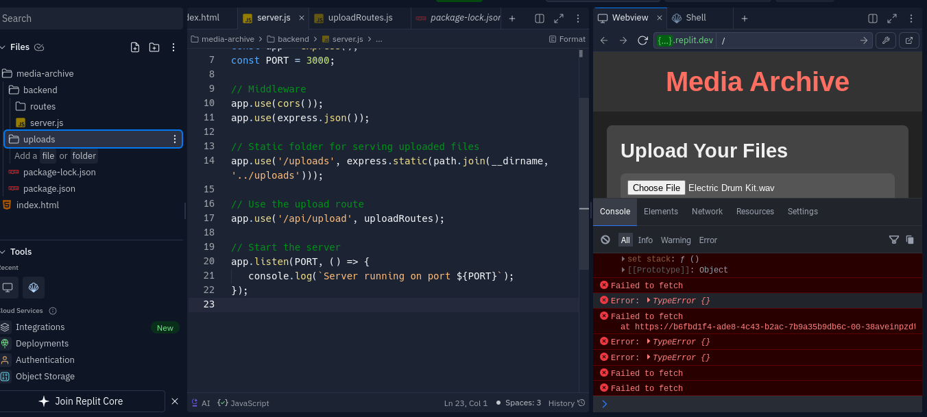
Task: Open the Shell tool from recent tools
Action: click(x=34, y=288)
